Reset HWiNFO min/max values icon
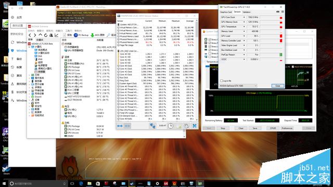This screenshot has height=187, width=333. point(186,126)
